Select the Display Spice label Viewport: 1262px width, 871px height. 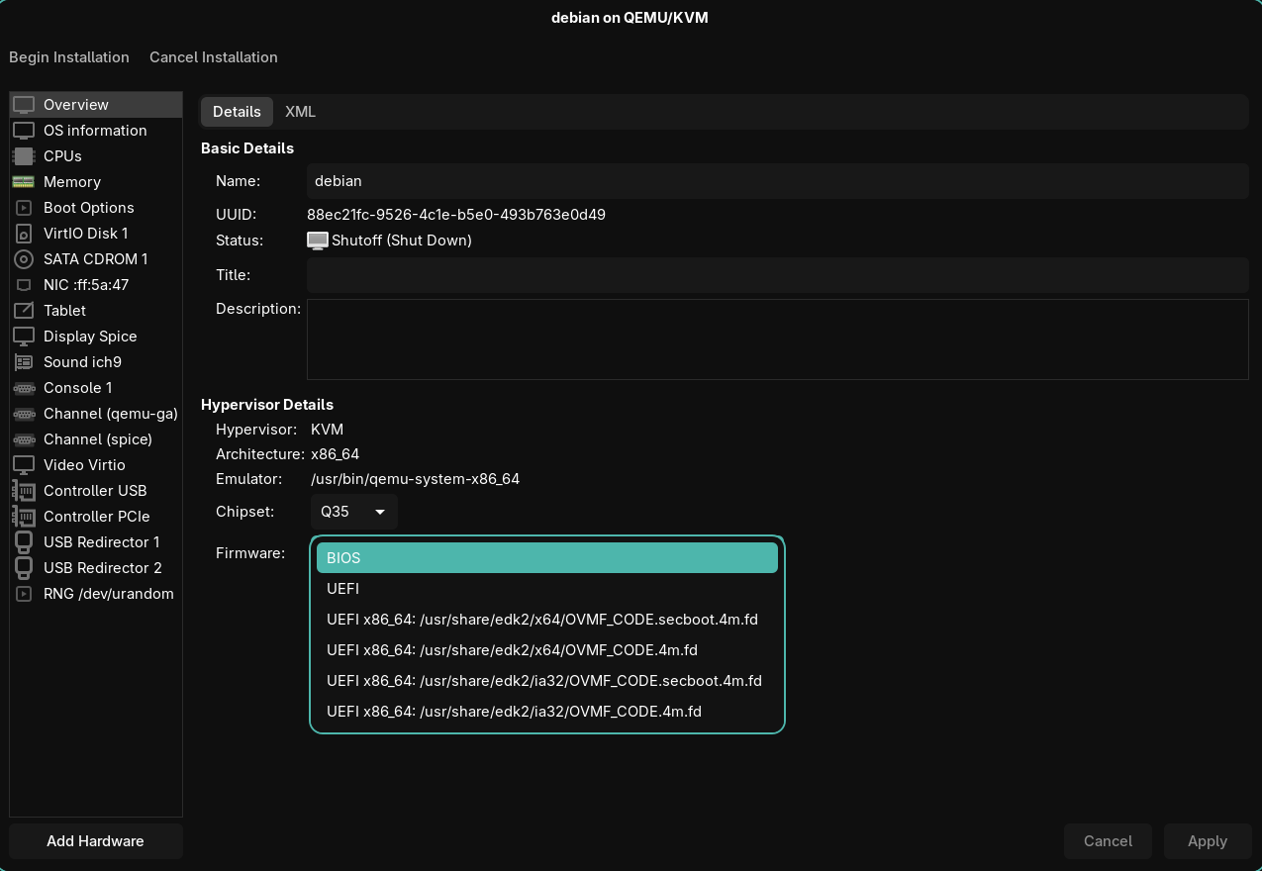[x=90, y=337]
